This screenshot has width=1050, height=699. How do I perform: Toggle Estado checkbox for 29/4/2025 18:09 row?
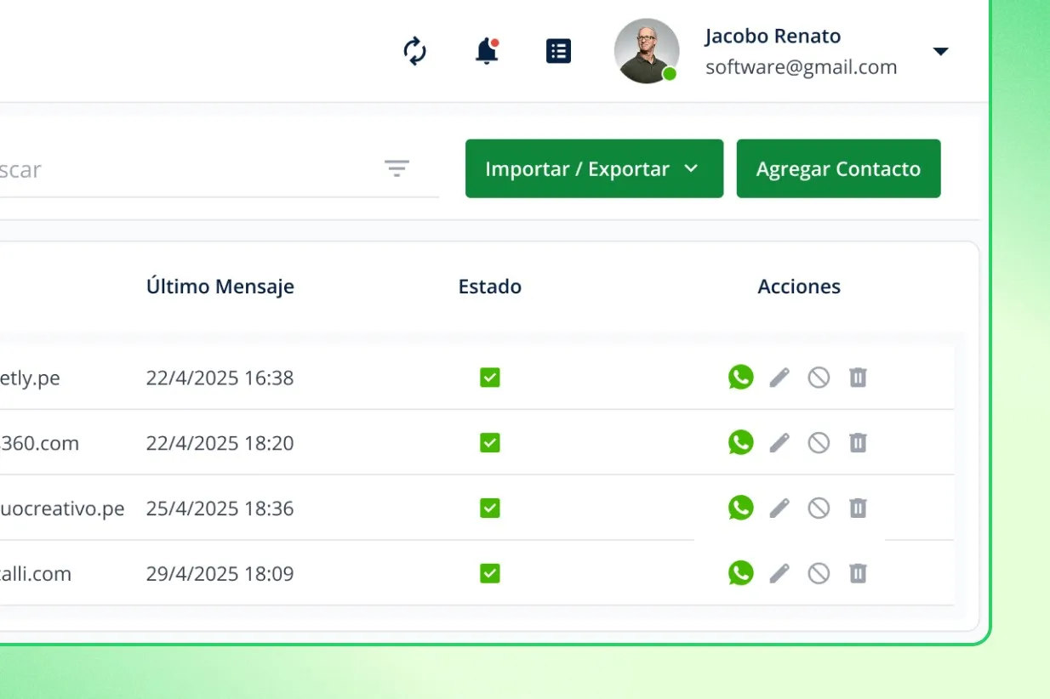(x=489, y=574)
